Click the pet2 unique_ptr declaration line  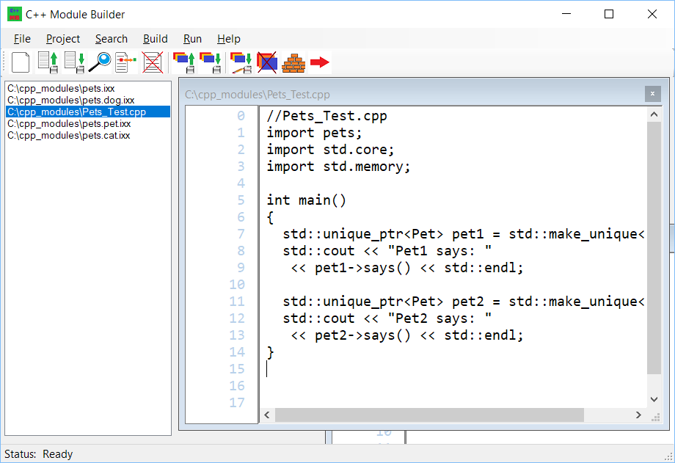point(463,302)
